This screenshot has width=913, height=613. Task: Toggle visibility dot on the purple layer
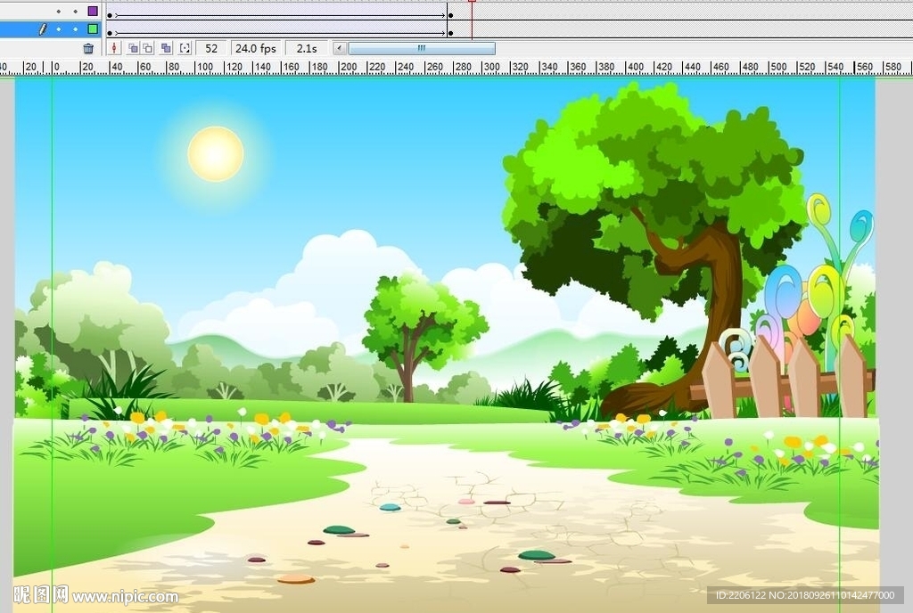click(x=58, y=11)
